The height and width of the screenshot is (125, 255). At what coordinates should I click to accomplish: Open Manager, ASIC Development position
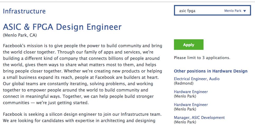click(x=199, y=118)
